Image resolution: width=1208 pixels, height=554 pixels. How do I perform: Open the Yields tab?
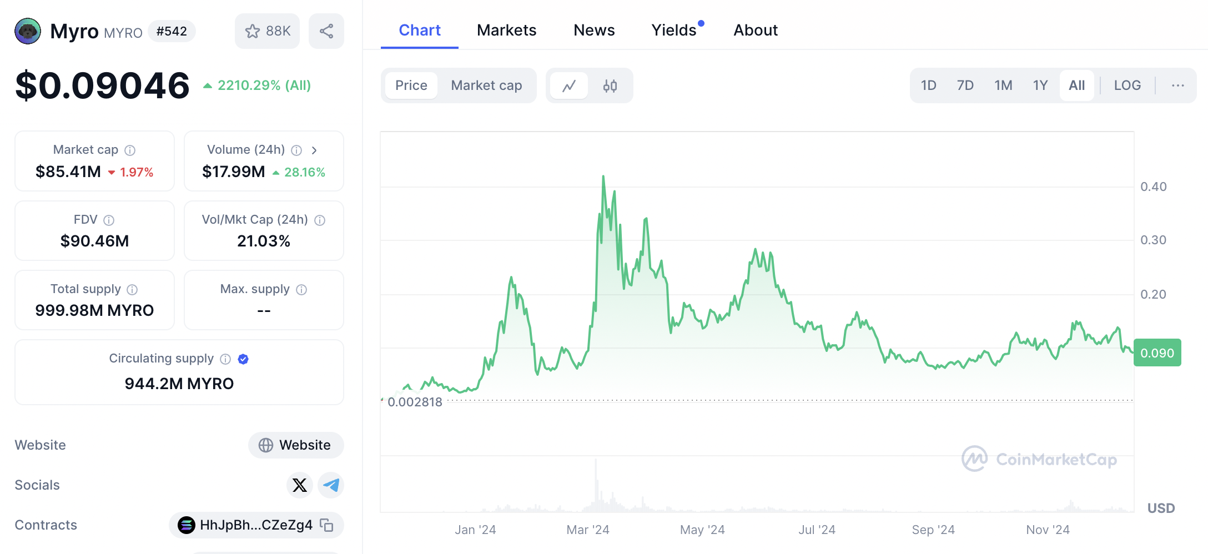coord(674,30)
